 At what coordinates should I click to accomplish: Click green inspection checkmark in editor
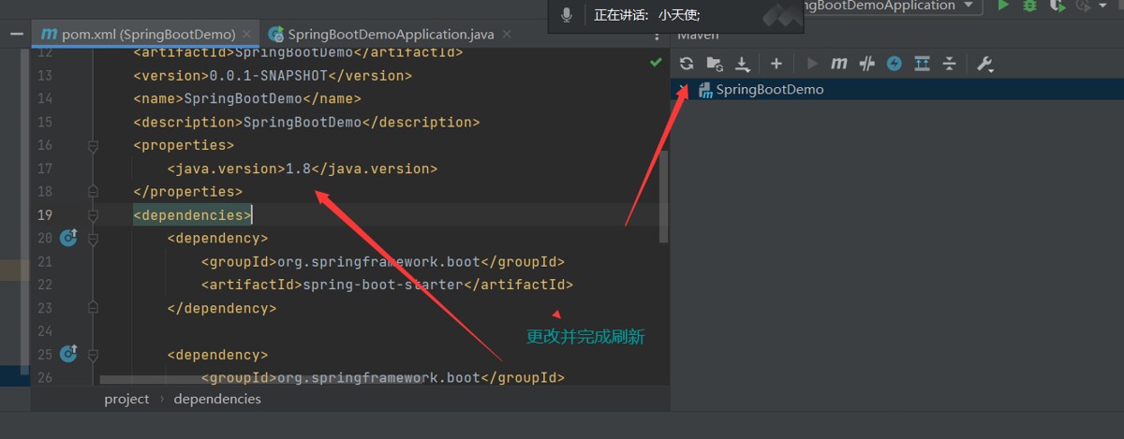pyautogui.click(x=656, y=63)
